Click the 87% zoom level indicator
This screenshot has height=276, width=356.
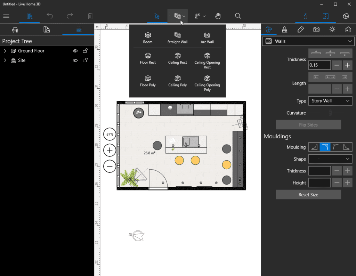point(110,134)
